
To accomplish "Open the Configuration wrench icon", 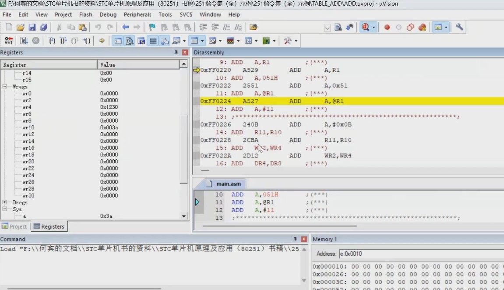I will pos(459,27).
